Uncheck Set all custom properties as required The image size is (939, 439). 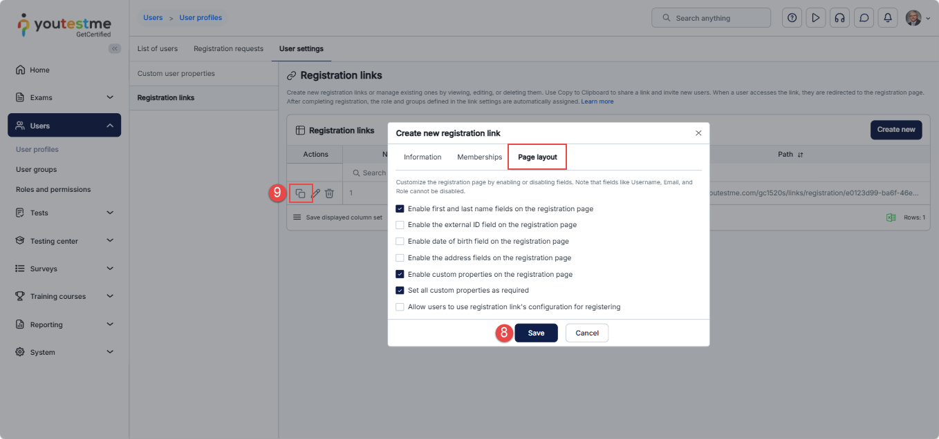point(400,291)
